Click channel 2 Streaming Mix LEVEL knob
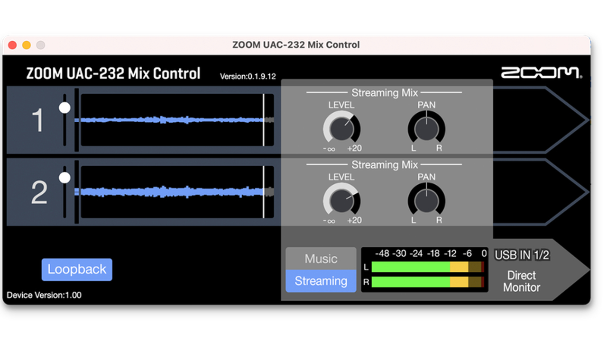 point(341,201)
